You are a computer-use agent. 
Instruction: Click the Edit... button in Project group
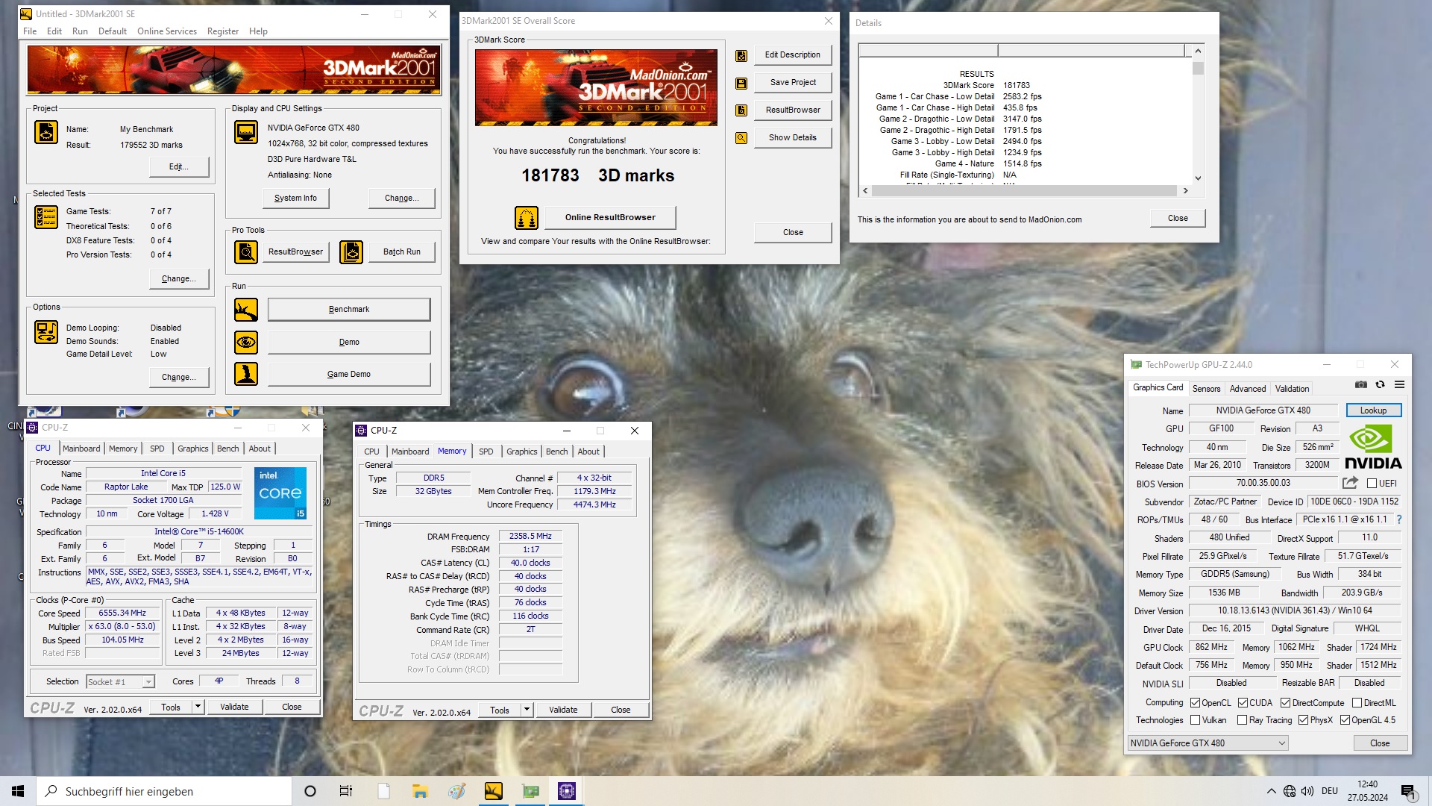point(178,167)
